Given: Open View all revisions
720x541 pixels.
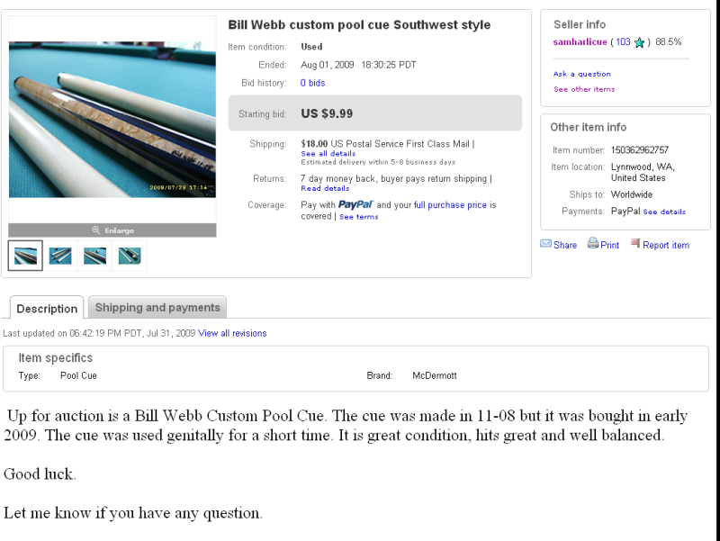Looking at the screenshot, I should point(231,333).
